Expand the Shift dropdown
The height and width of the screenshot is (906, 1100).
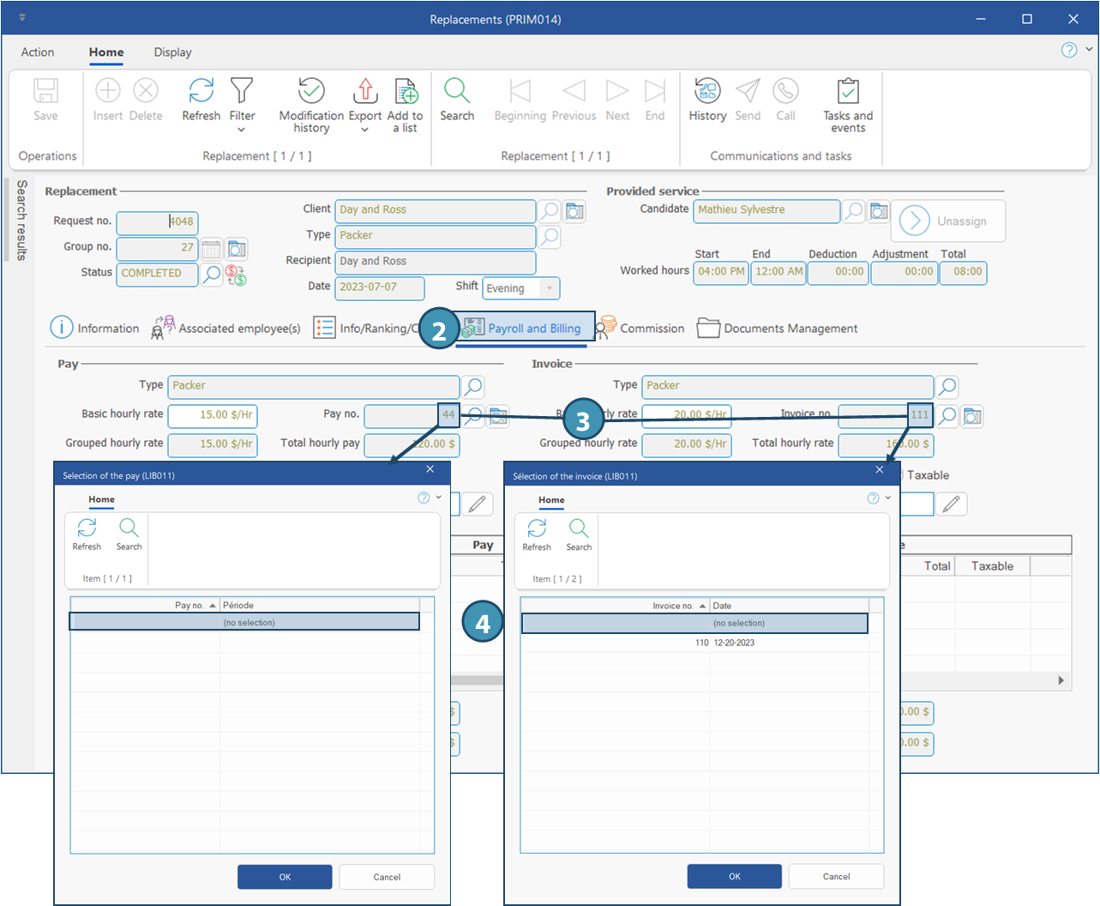coord(550,288)
